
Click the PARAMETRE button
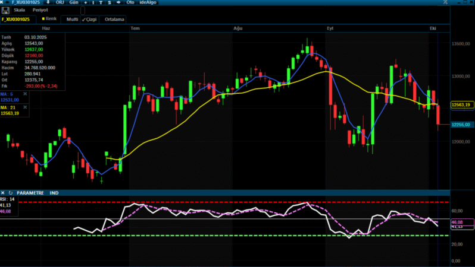pos(30,193)
